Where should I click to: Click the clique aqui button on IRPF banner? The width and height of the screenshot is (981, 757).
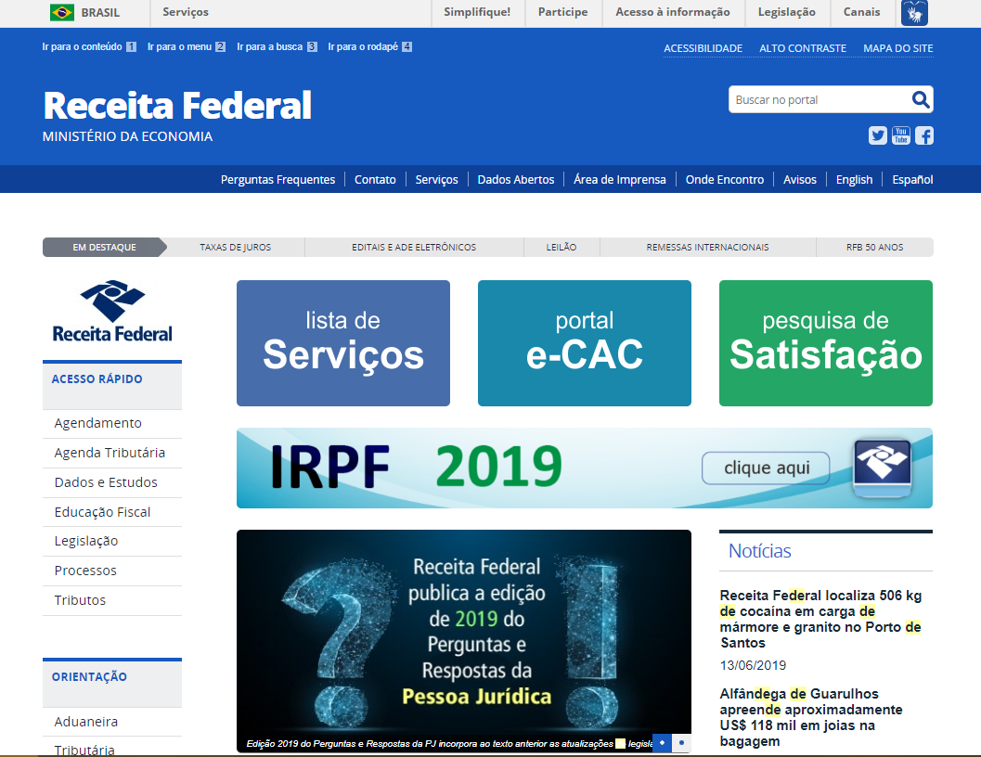(x=767, y=468)
